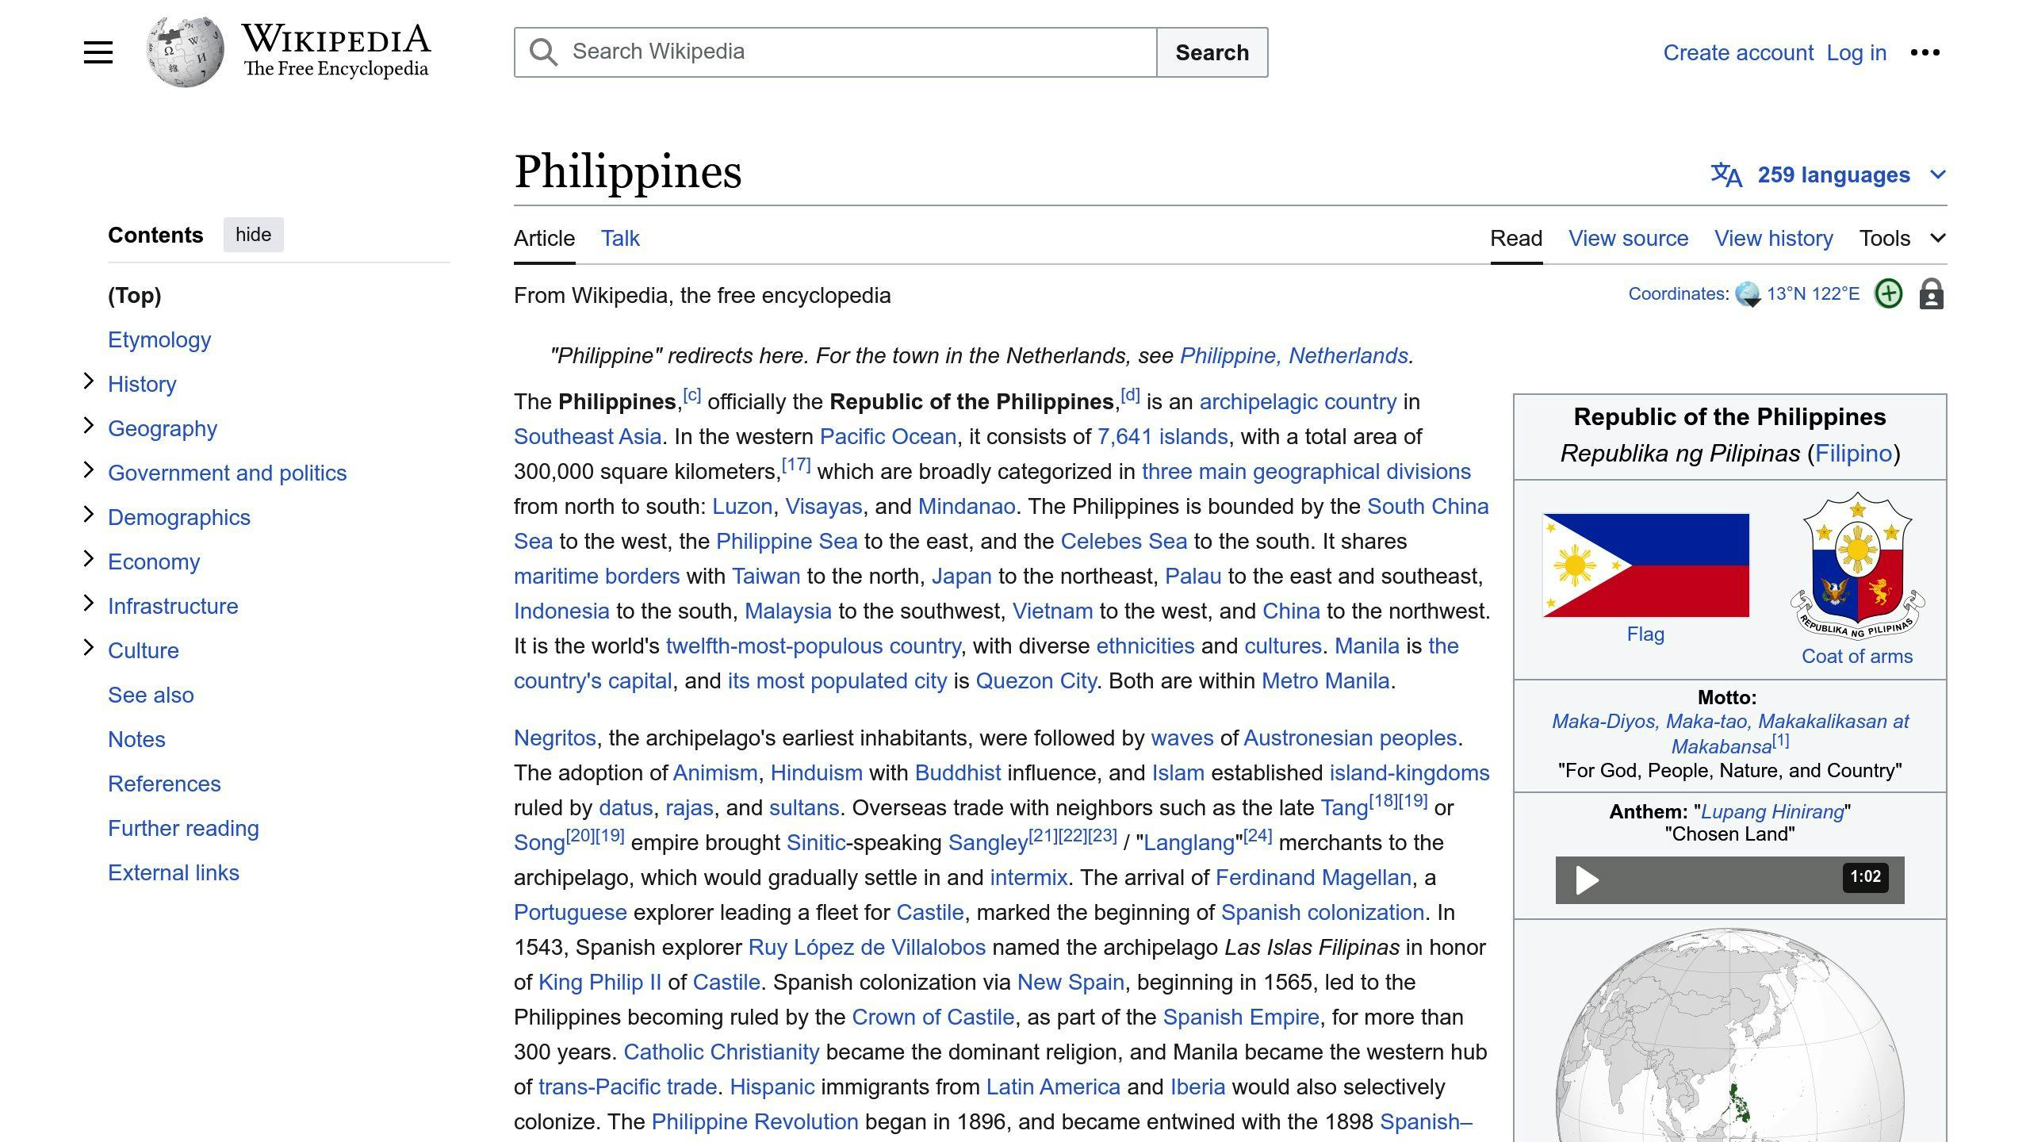Click the Log in link

pos(1856,52)
